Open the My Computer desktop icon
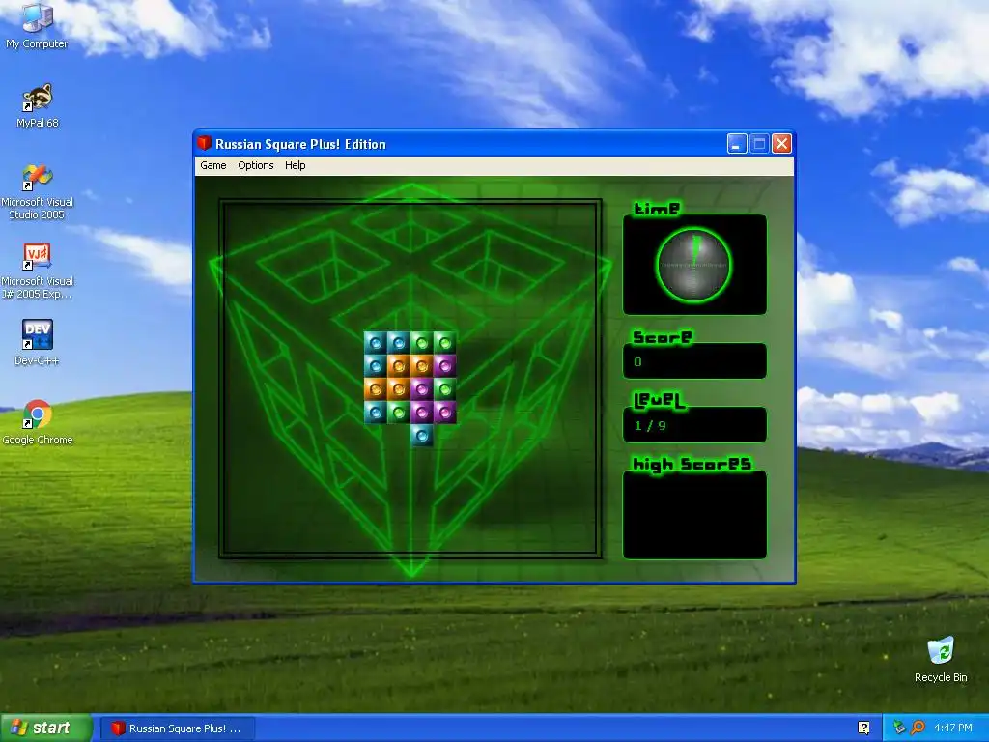This screenshot has height=742, width=989. pyautogui.click(x=37, y=26)
